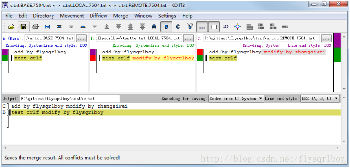Go to next delta (gray down triangle)

pos(95,27)
